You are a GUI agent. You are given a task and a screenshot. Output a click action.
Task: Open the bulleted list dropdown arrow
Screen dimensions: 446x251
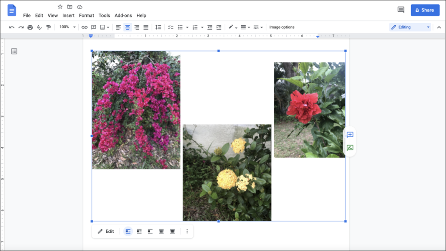(x=187, y=27)
